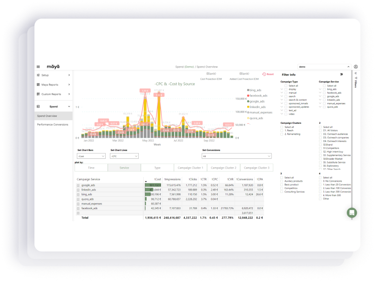Click the Filters funnel icon
This screenshot has width=379, height=285.
point(356,78)
